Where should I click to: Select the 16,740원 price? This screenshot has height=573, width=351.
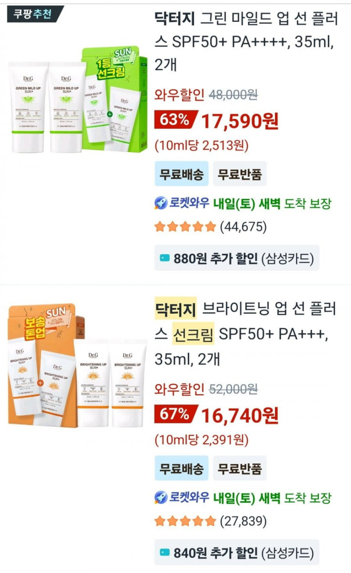[x=240, y=415]
